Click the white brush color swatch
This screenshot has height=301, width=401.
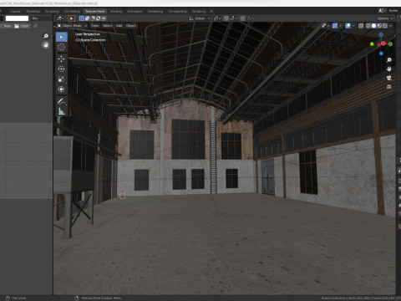[17, 18]
